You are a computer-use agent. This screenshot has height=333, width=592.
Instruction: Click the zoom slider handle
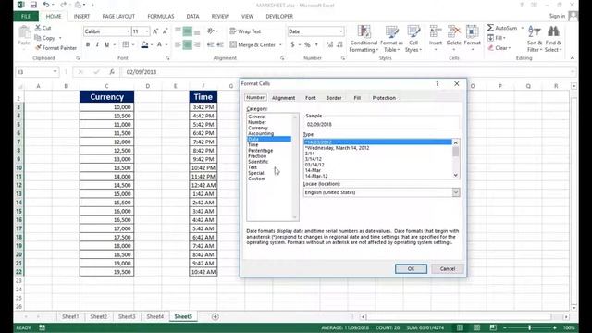pos(530,327)
